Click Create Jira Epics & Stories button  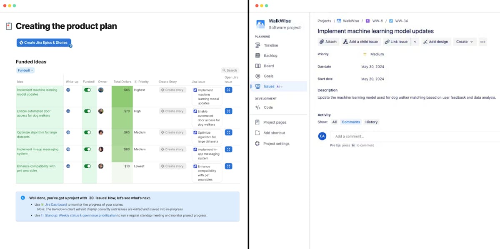[x=44, y=42]
